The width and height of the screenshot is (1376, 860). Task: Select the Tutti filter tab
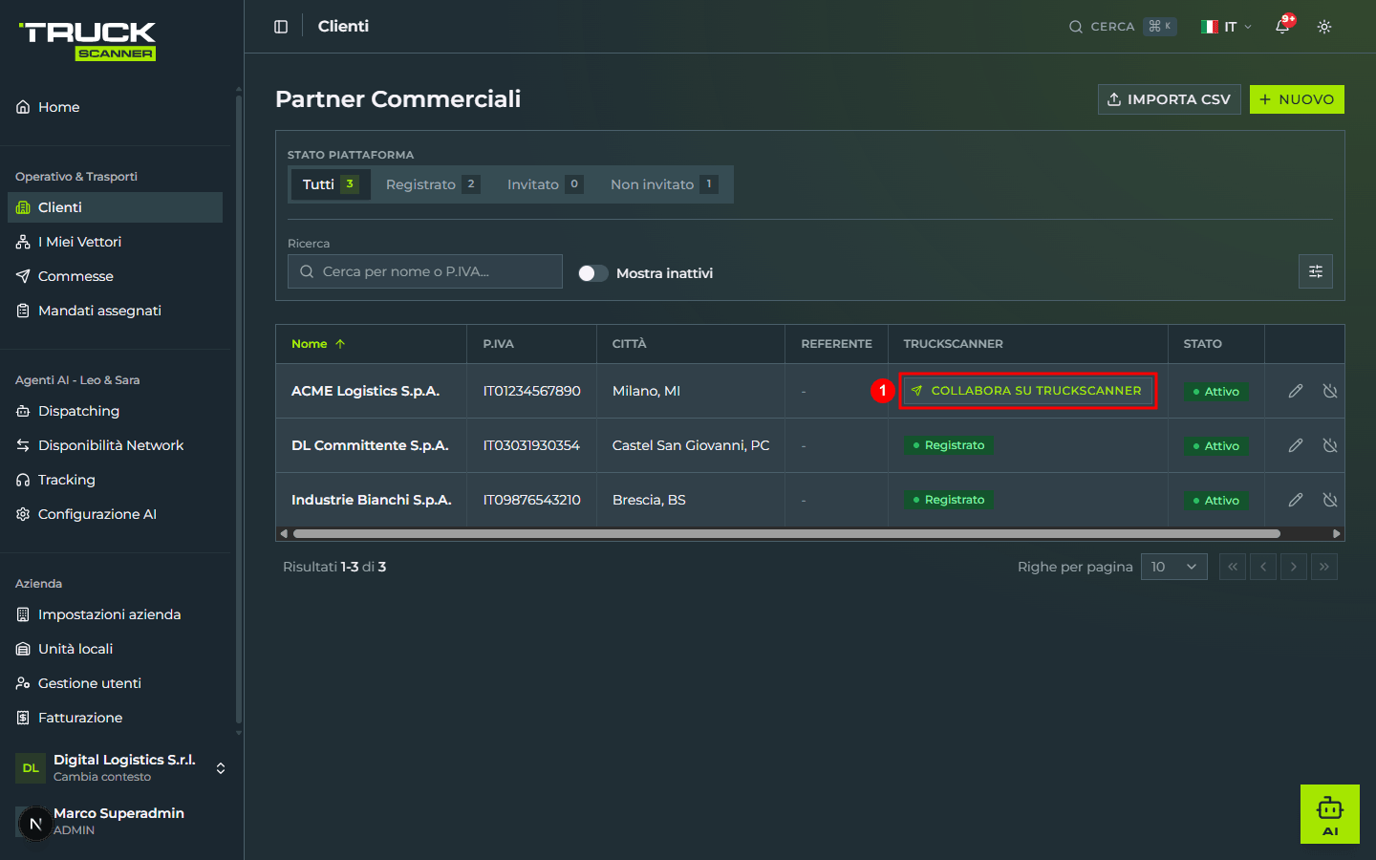tap(331, 184)
